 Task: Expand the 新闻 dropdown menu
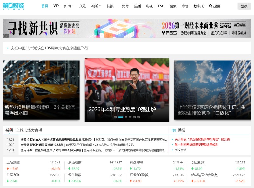[x=69, y=6]
